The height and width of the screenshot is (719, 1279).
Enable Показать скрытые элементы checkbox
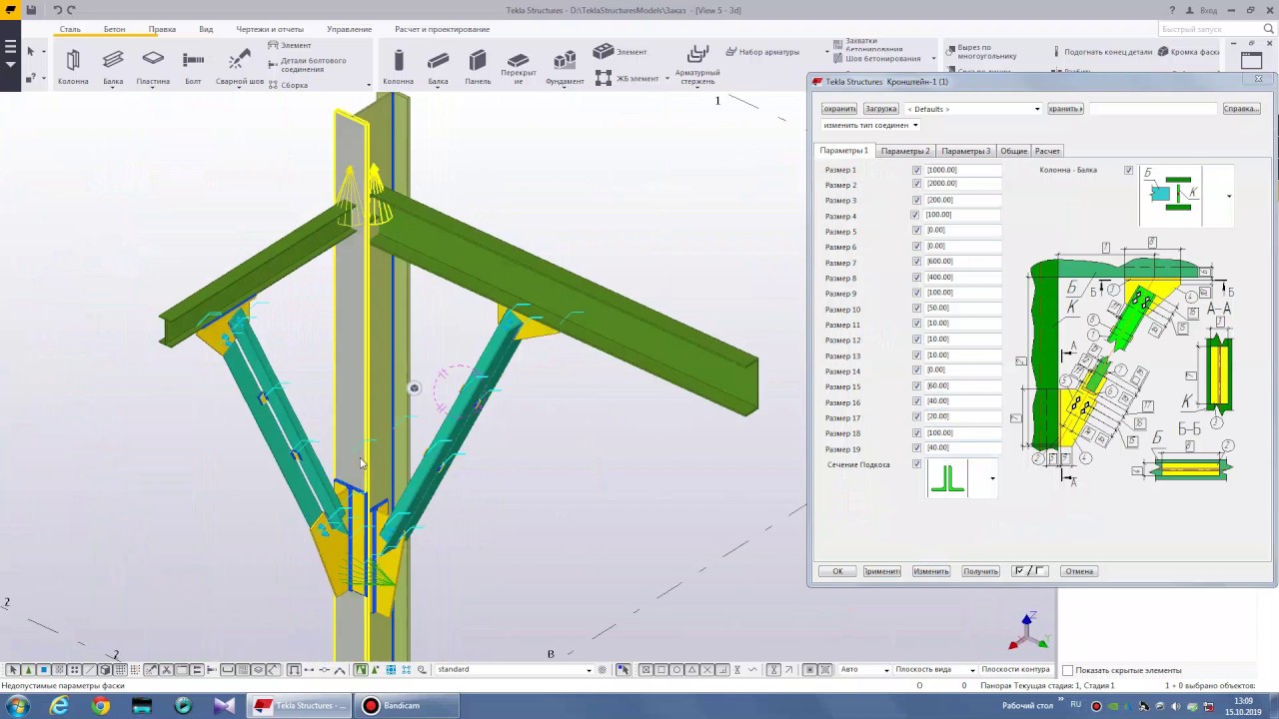[x=1067, y=670]
